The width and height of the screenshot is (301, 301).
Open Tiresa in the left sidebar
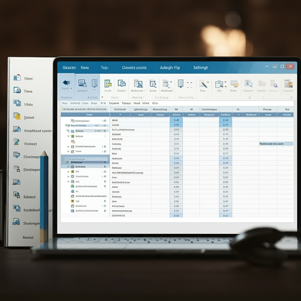pyautogui.click(x=28, y=91)
